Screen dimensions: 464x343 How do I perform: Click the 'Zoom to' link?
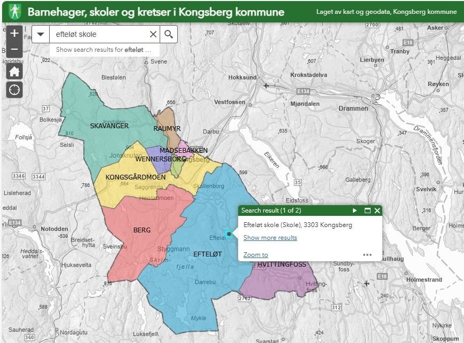coord(256,255)
